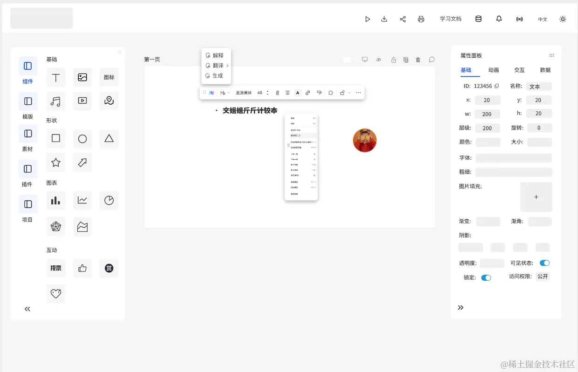Toggle the page lock icon above canvas
This screenshot has width=578, height=372.
394,60
